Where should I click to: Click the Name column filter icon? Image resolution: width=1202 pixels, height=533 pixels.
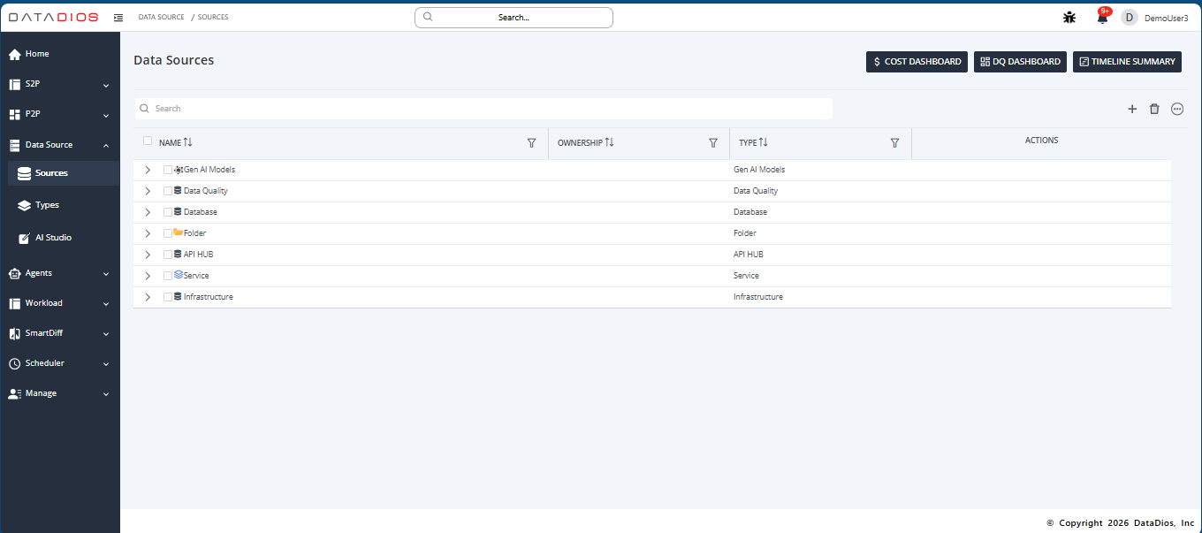[531, 143]
